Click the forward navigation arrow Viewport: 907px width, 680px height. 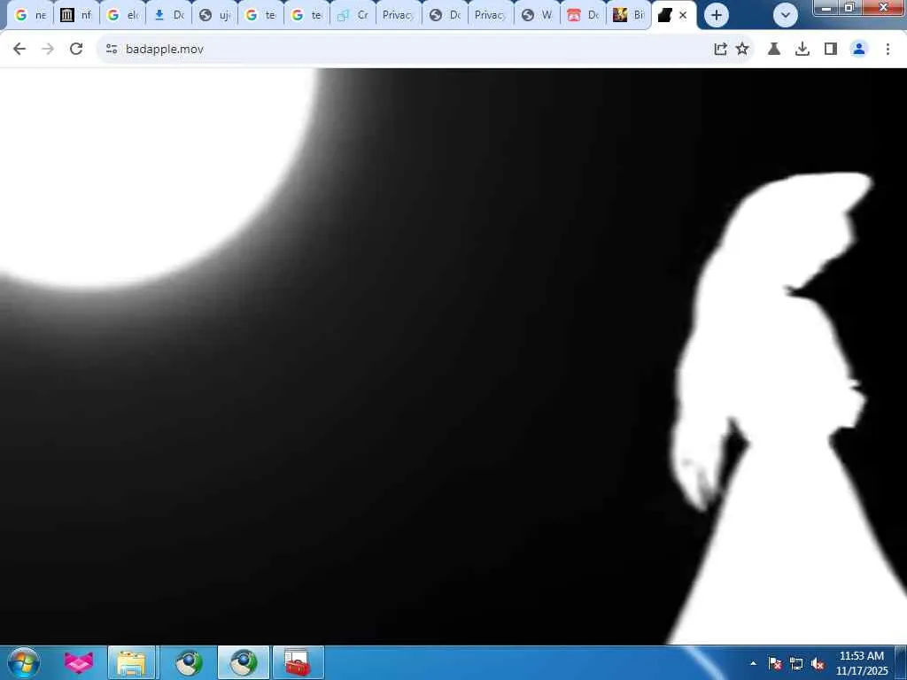click(x=48, y=50)
